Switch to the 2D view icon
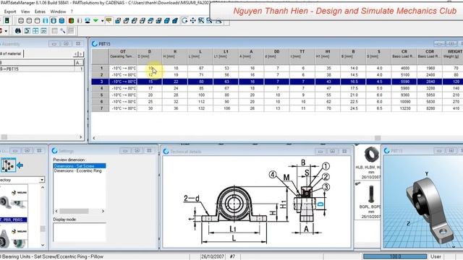 [43, 30]
